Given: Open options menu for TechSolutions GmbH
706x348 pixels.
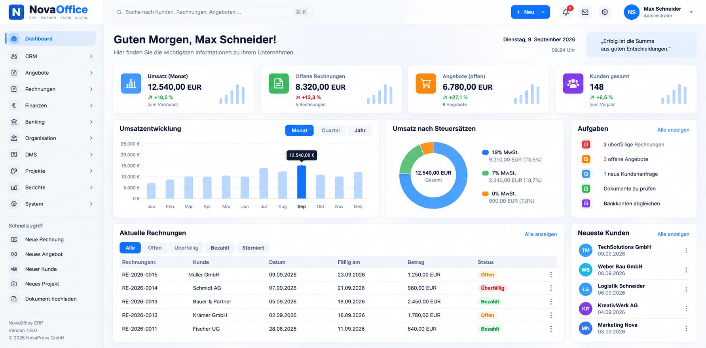Looking at the screenshot, I should point(686,250).
